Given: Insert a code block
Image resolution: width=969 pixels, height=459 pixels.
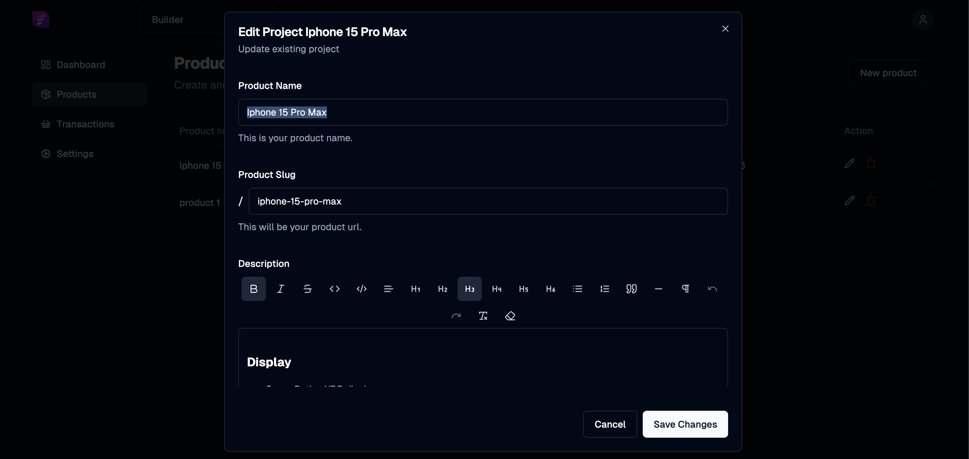Looking at the screenshot, I should tap(361, 289).
